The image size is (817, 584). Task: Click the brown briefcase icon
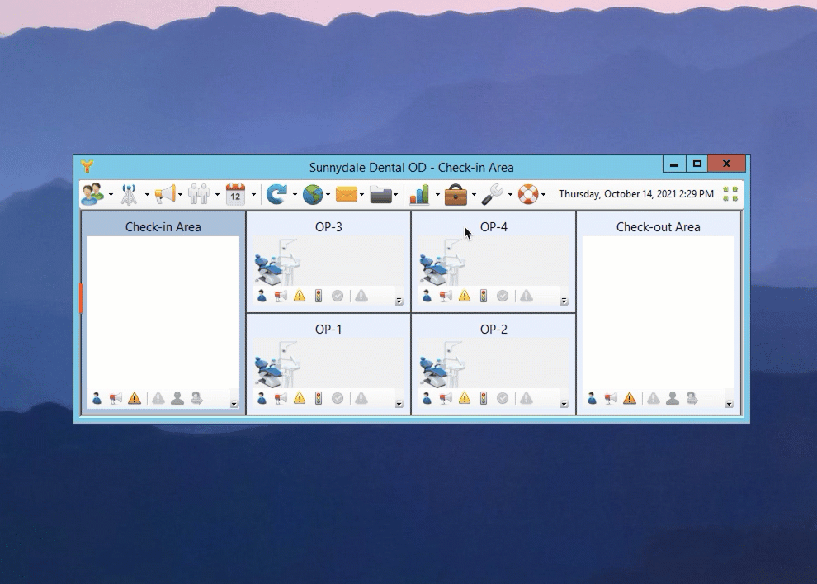pyautogui.click(x=456, y=194)
